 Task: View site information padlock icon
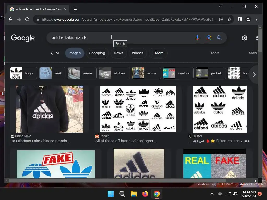[x=38, y=19]
